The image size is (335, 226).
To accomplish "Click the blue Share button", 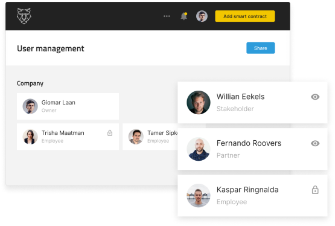I will click(x=260, y=48).
